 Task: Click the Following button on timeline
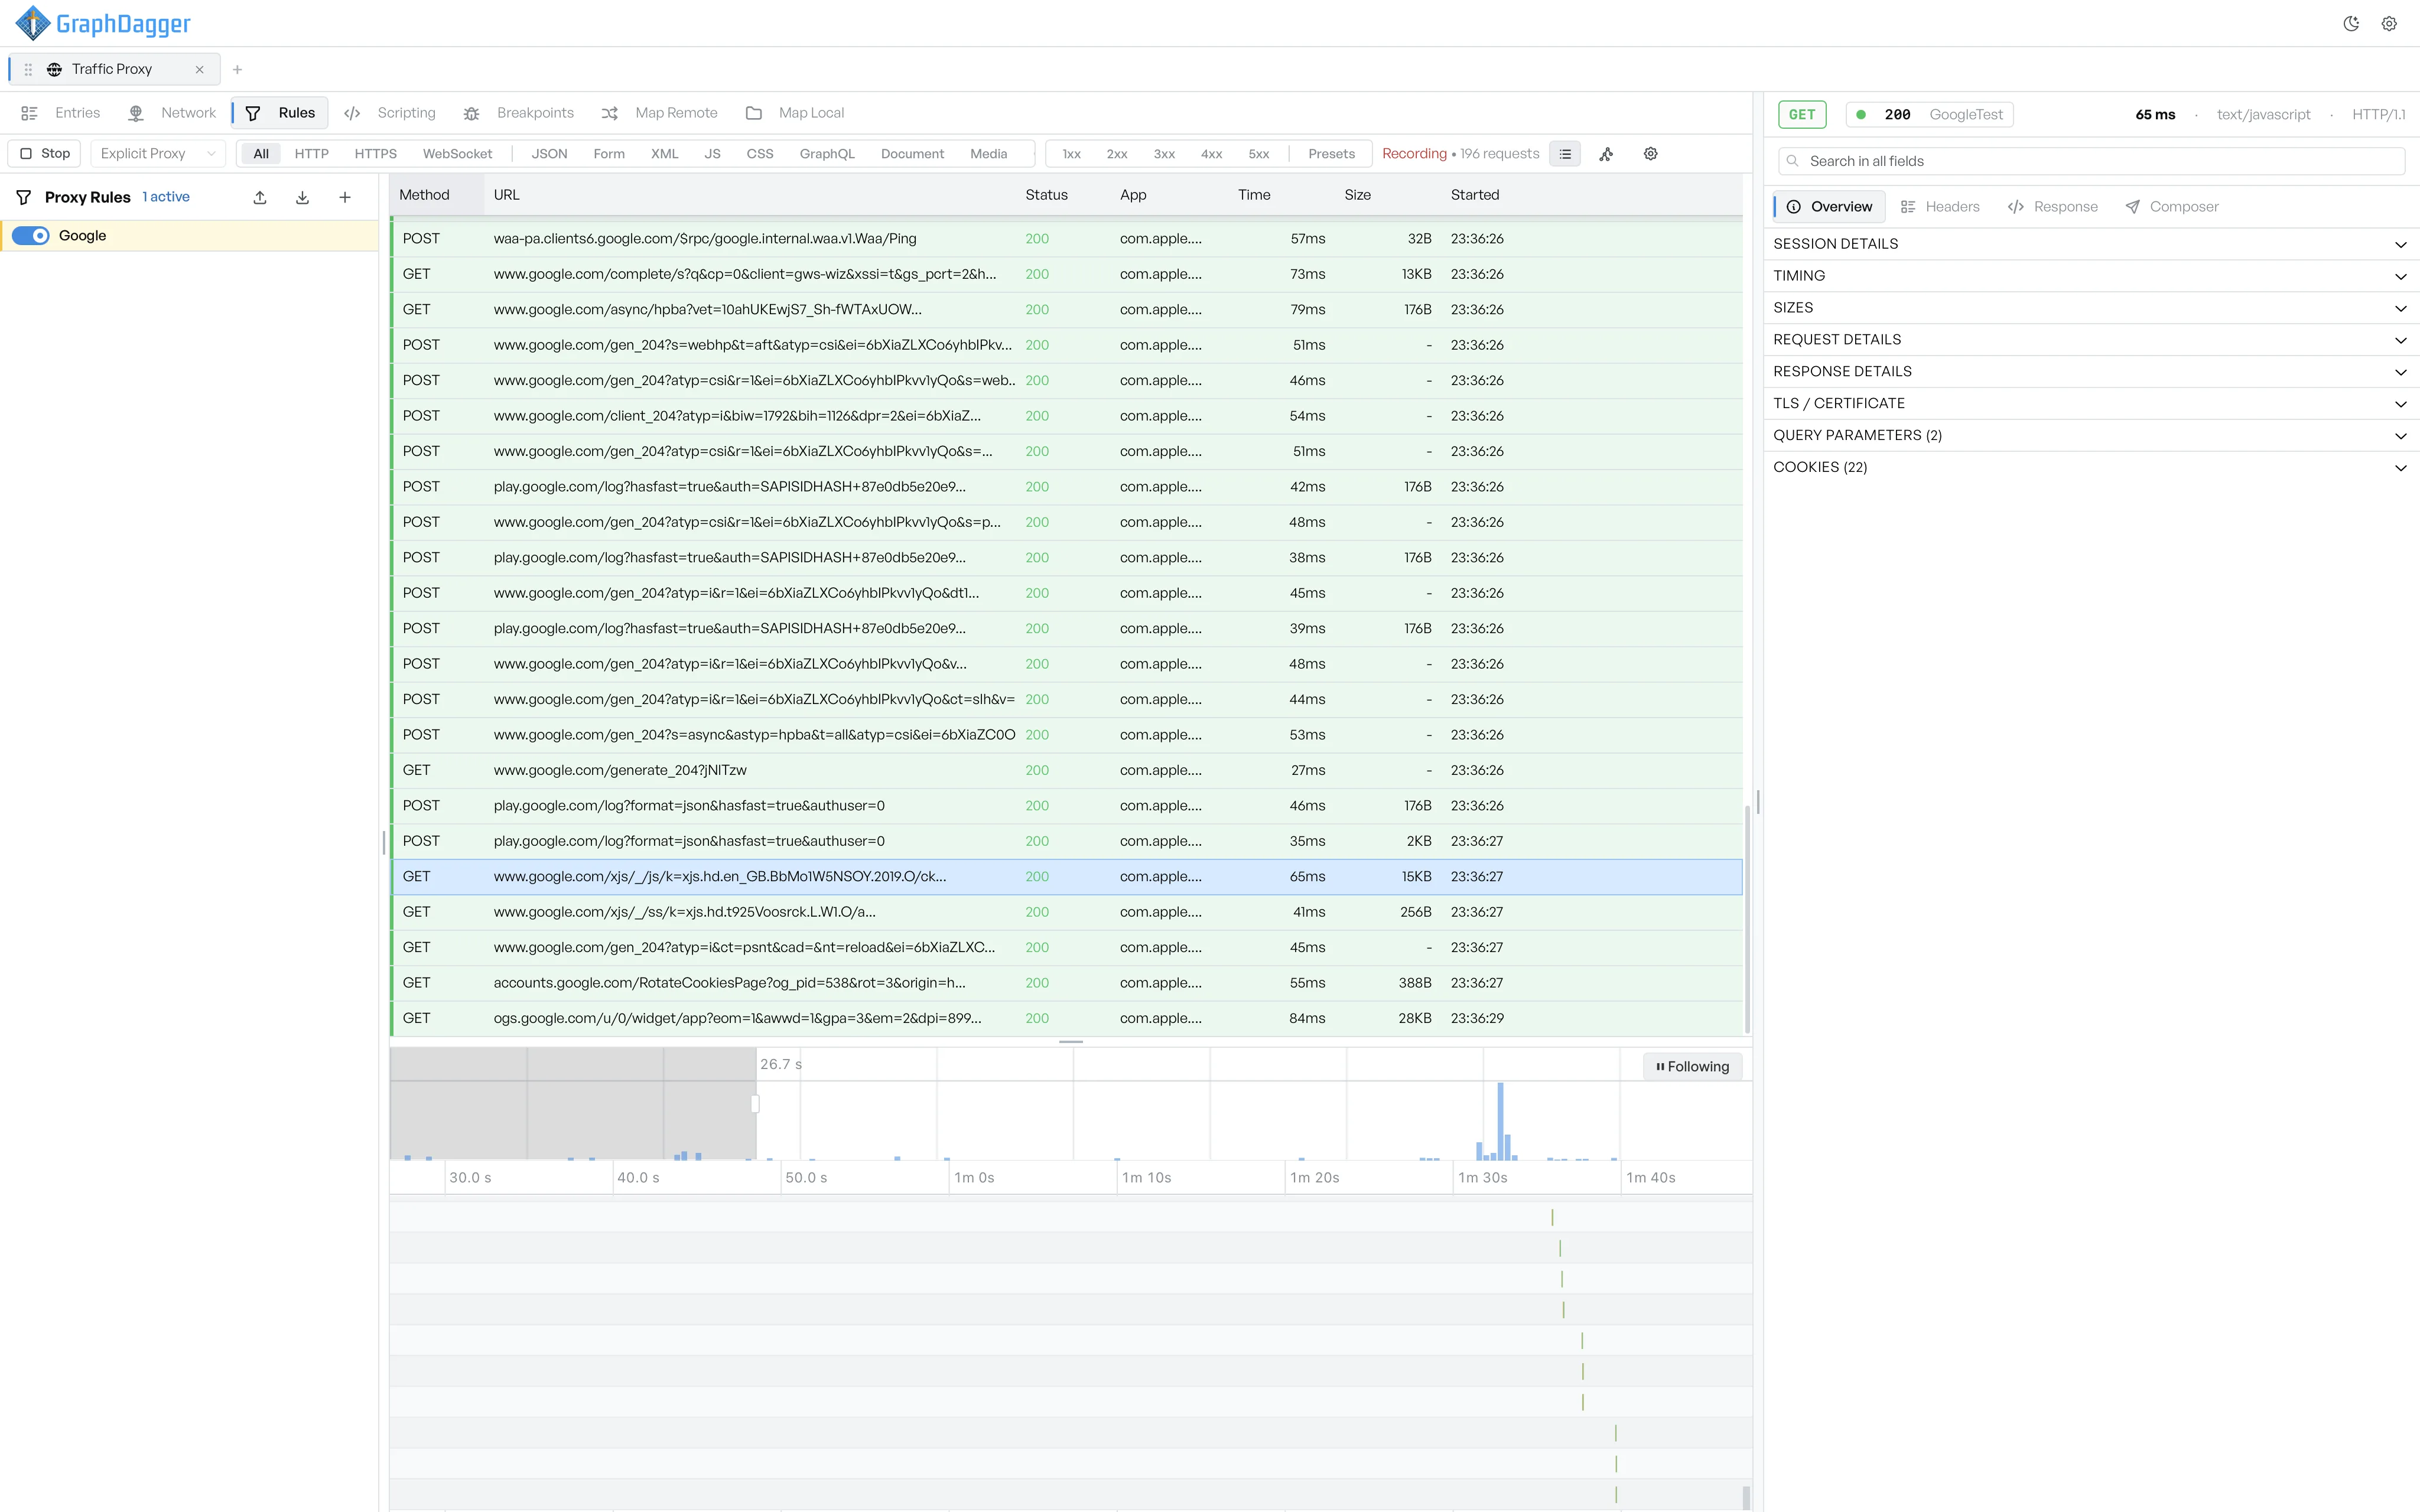(1692, 1066)
